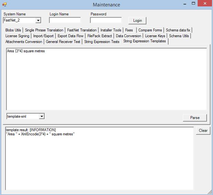Clear the template result output
The image size is (213, 195).
click(203, 131)
